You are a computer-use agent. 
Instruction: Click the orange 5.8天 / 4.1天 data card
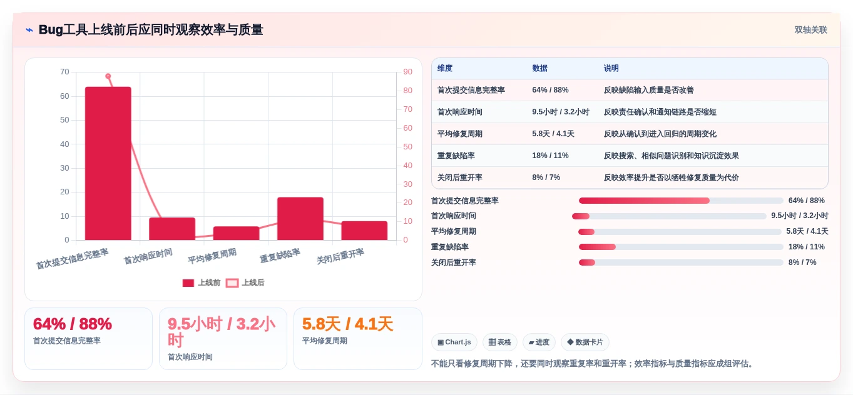(357, 339)
